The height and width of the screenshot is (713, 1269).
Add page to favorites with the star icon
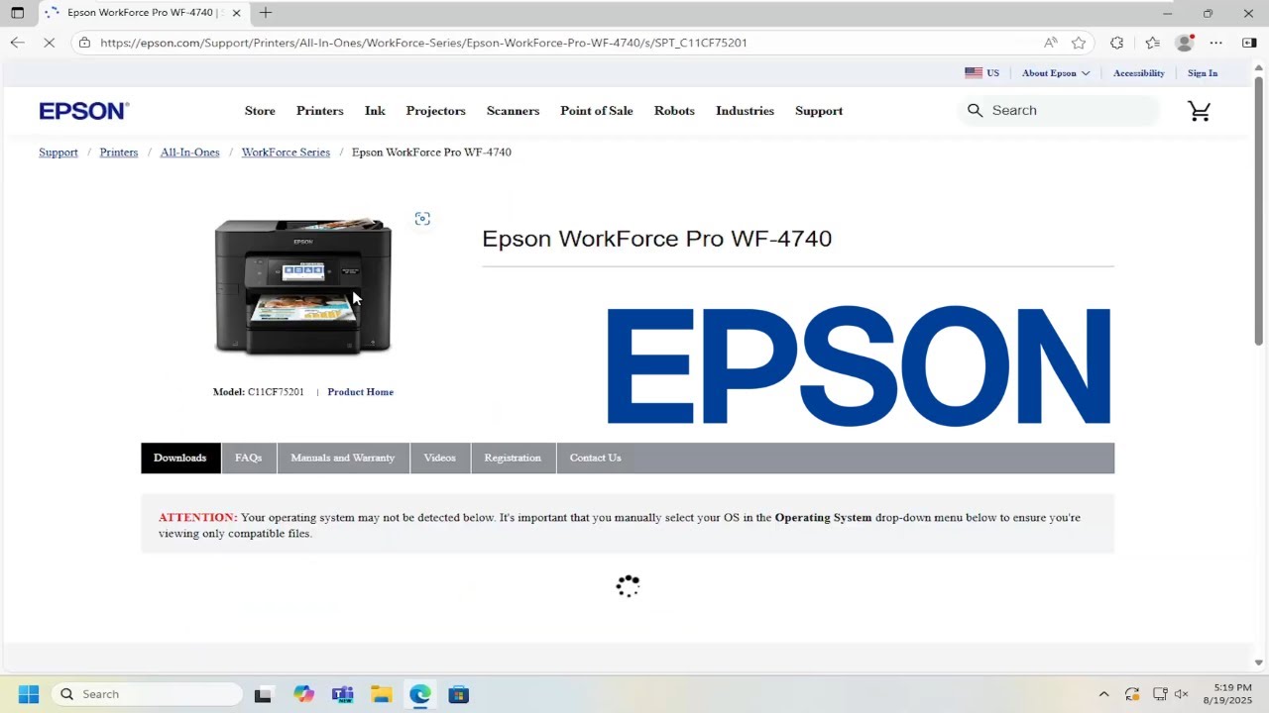click(x=1079, y=43)
